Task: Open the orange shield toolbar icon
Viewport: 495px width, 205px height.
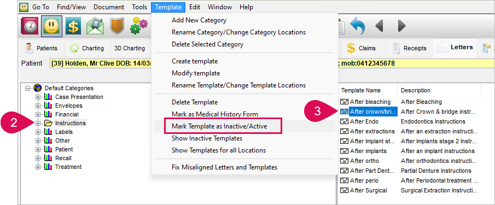Action: point(117,26)
